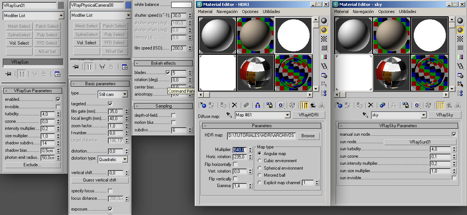Click Pin Stack icon in VRaySun panel
467x215 pixels.
[9, 74]
